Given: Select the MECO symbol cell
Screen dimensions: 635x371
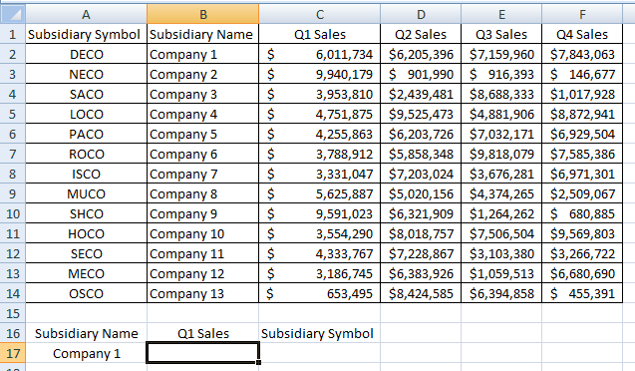Looking at the screenshot, I should coord(87,273).
